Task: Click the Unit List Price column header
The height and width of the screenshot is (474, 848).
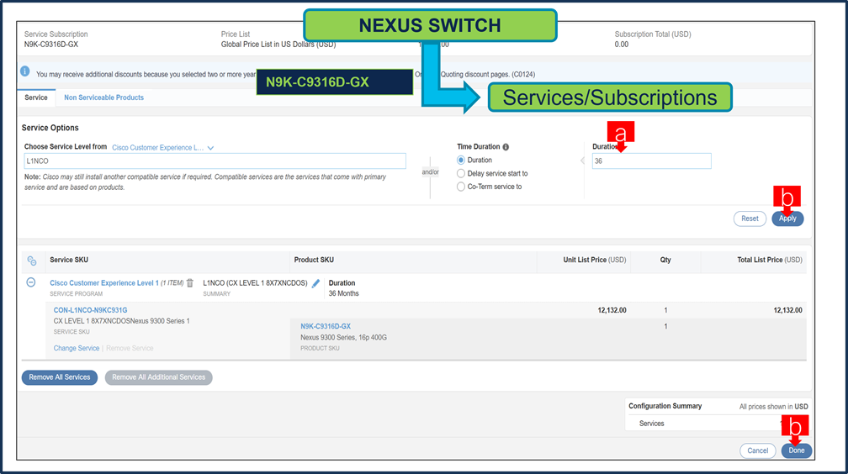Action: (x=594, y=260)
